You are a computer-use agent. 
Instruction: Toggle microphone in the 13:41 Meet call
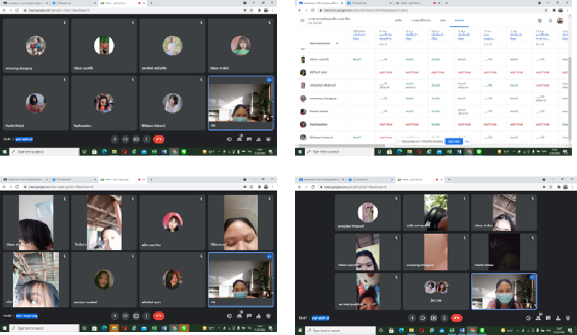tap(115, 139)
